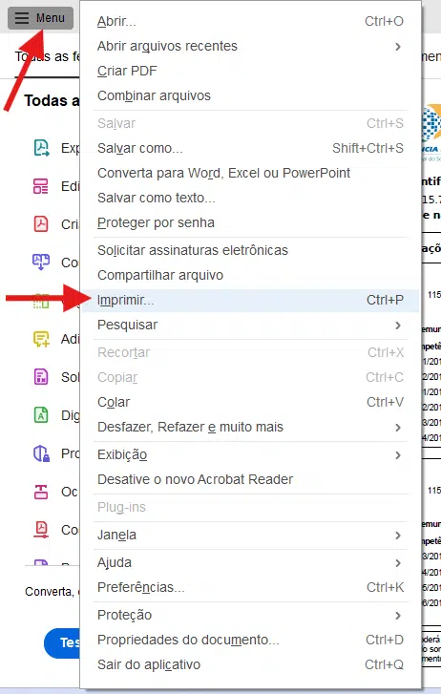Select Solicitar assinaturas eletrônicas
The width and height of the screenshot is (441, 694).
pyautogui.click(x=250, y=250)
